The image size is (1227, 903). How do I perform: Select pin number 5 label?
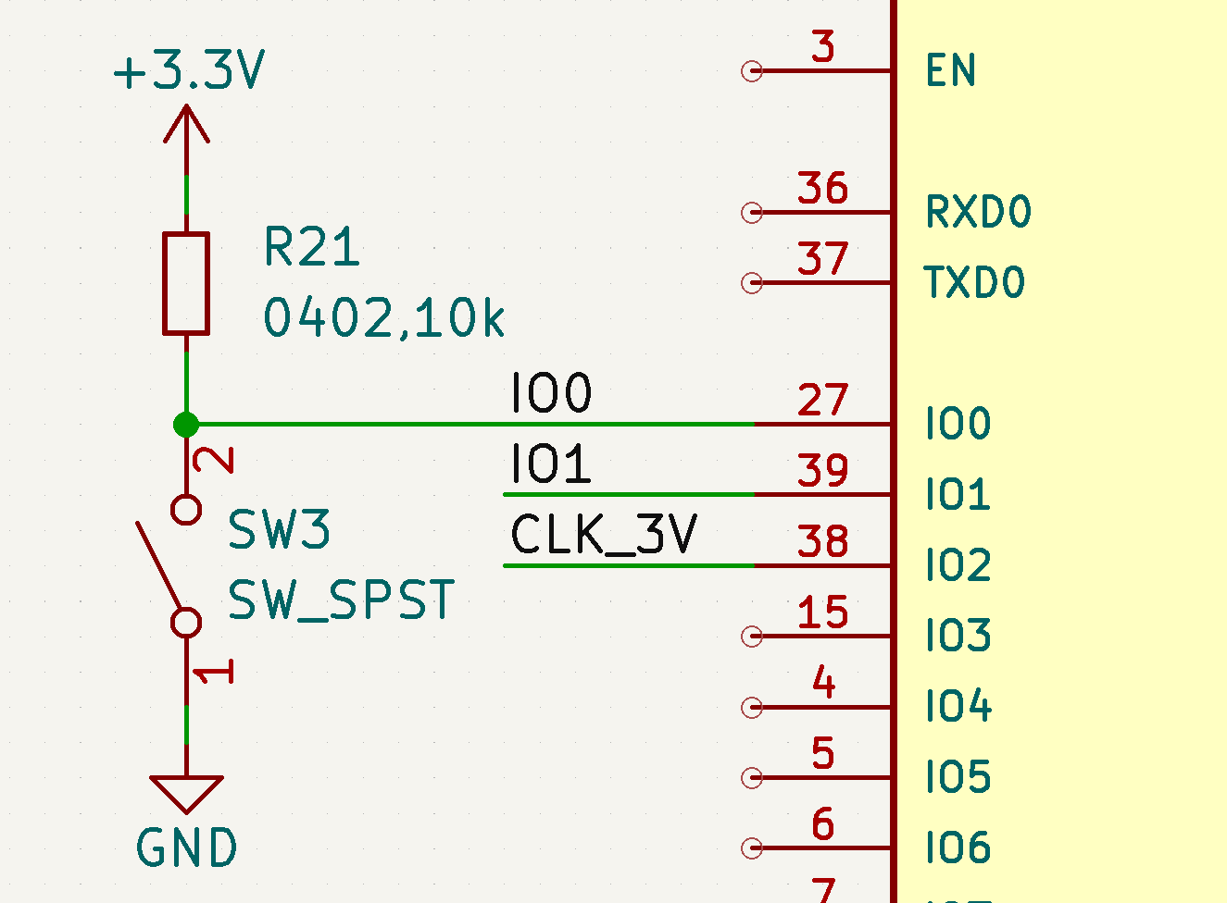[x=823, y=754]
